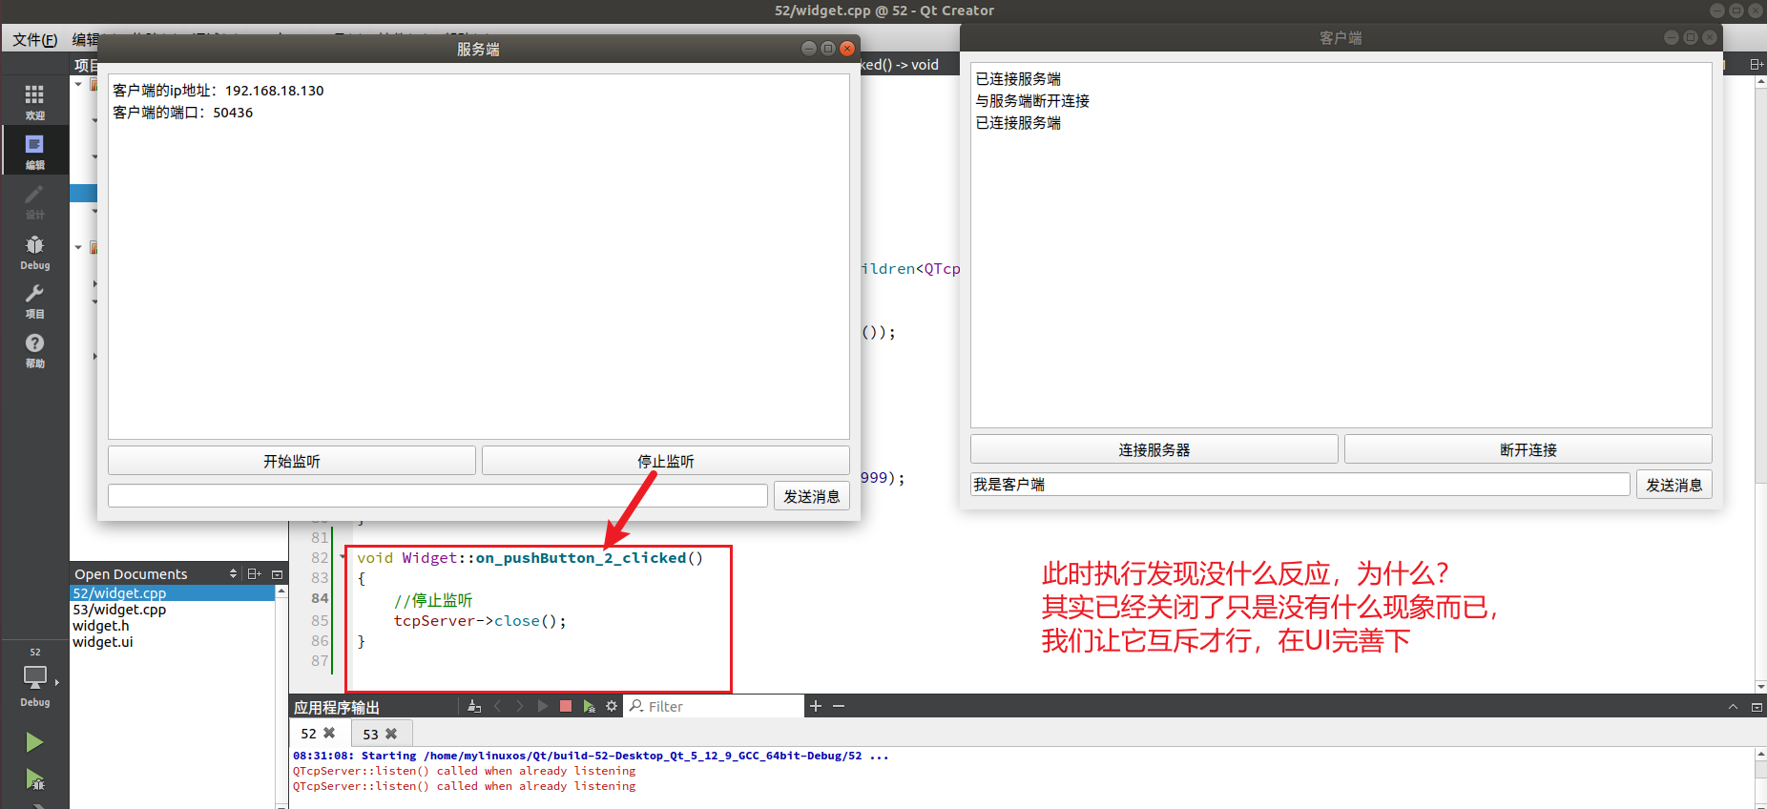Close the 52 output tab
This screenshot has width=1767, height=809.
point(329,733)
